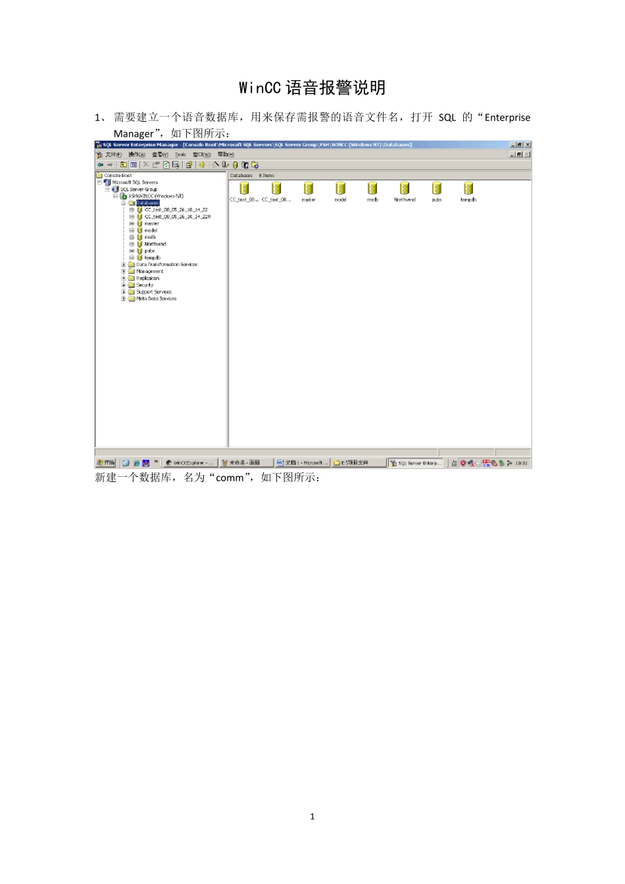
Task: Open the Tools menu
Action: (180, 155)
